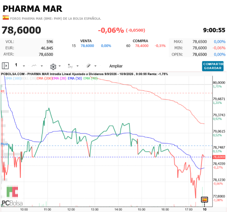Click the add indicator icon
This screenshot has height=212, width=227.
click(70, 66)
